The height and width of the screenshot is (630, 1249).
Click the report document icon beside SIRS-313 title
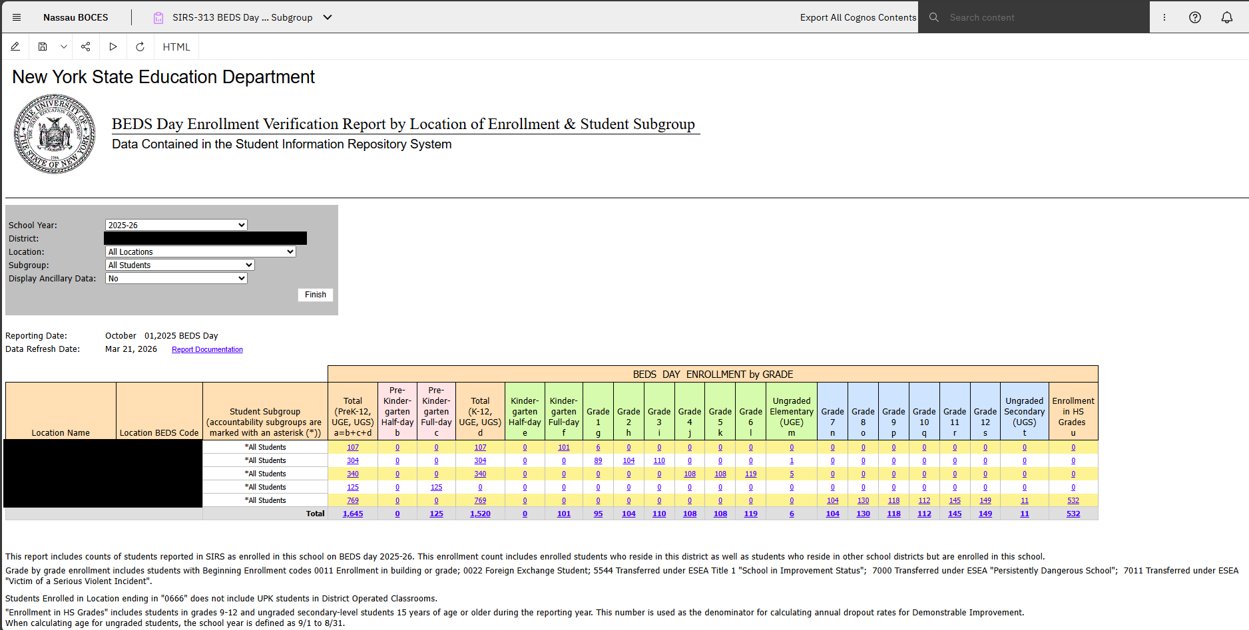tap(158, 18)
